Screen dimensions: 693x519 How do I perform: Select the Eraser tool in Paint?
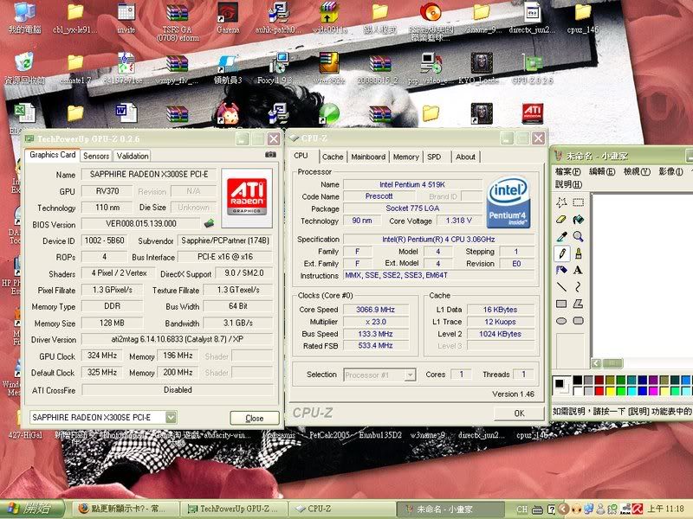click(561, 219)
